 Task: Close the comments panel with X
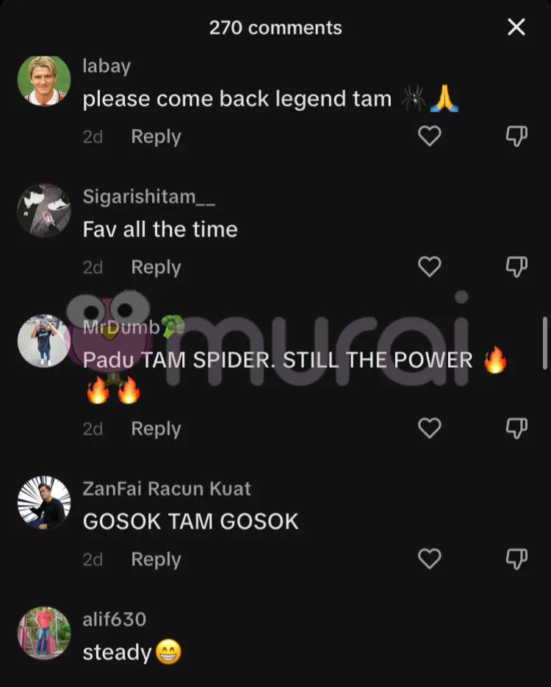click(x=516, y=27)
